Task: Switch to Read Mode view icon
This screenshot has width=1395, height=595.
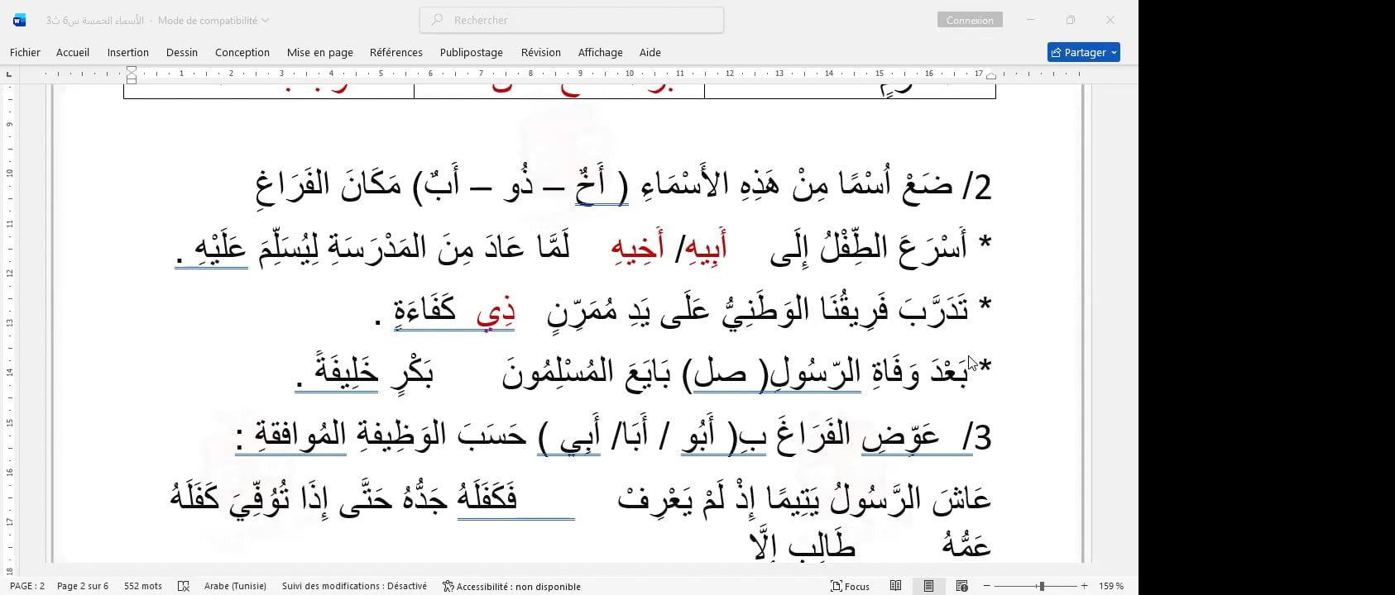Action: pyautogui.click(x=895, y=586)
